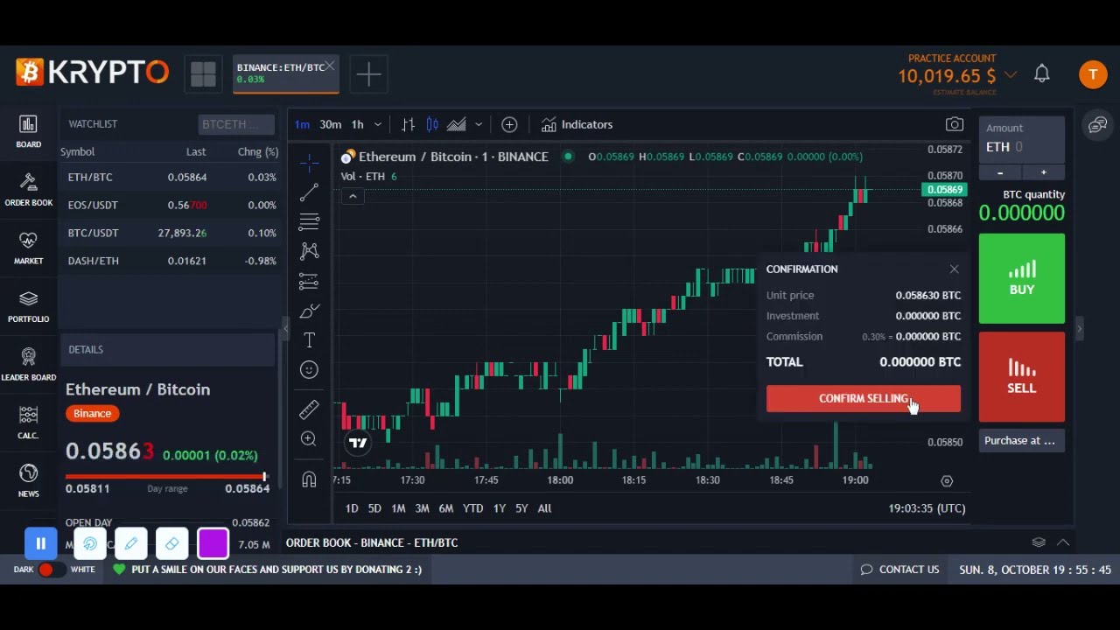Select the area chart style
1120x630 pixels.
pos(457,124)
